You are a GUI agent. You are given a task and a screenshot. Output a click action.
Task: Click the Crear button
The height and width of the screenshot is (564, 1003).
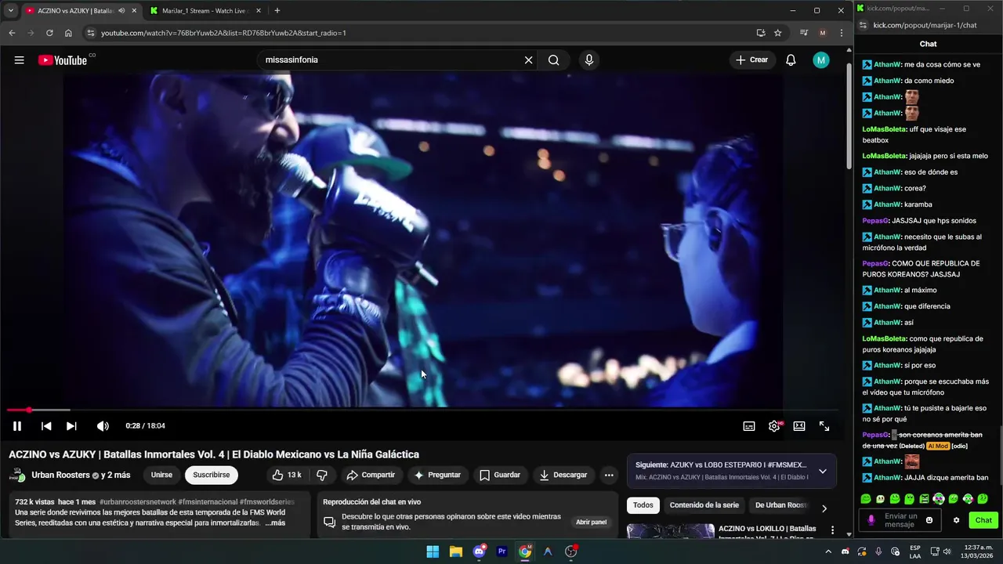tap(751, 60)
